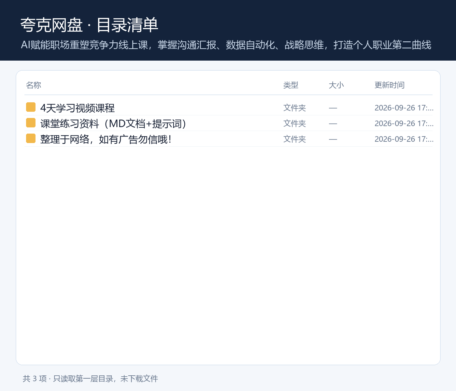Click the 夸克网盘 · 目录清单 title
456x391 pixels.
click(x=89, y=25)
